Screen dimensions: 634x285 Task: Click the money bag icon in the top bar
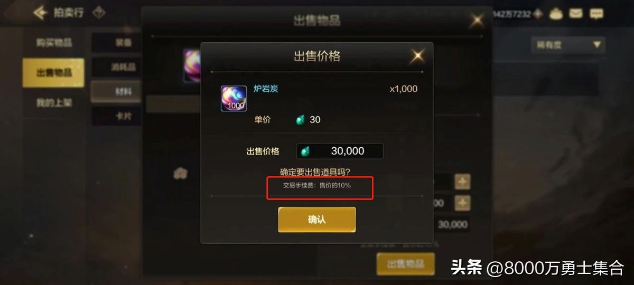556,14
